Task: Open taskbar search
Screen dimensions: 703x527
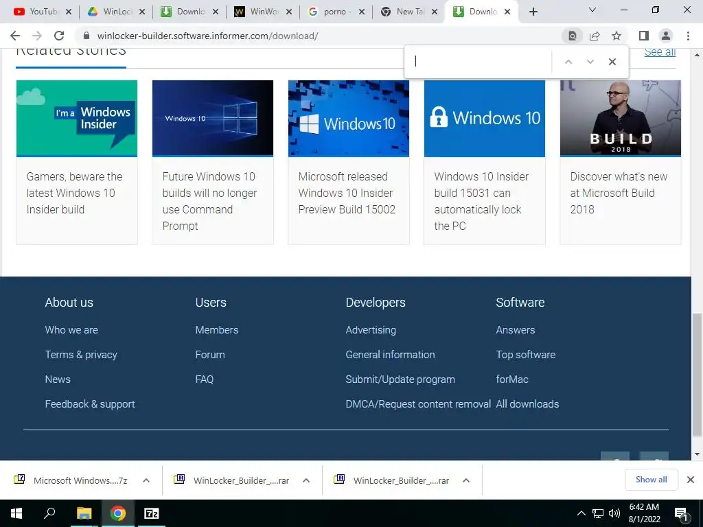Action: click(x=49, y=513)
